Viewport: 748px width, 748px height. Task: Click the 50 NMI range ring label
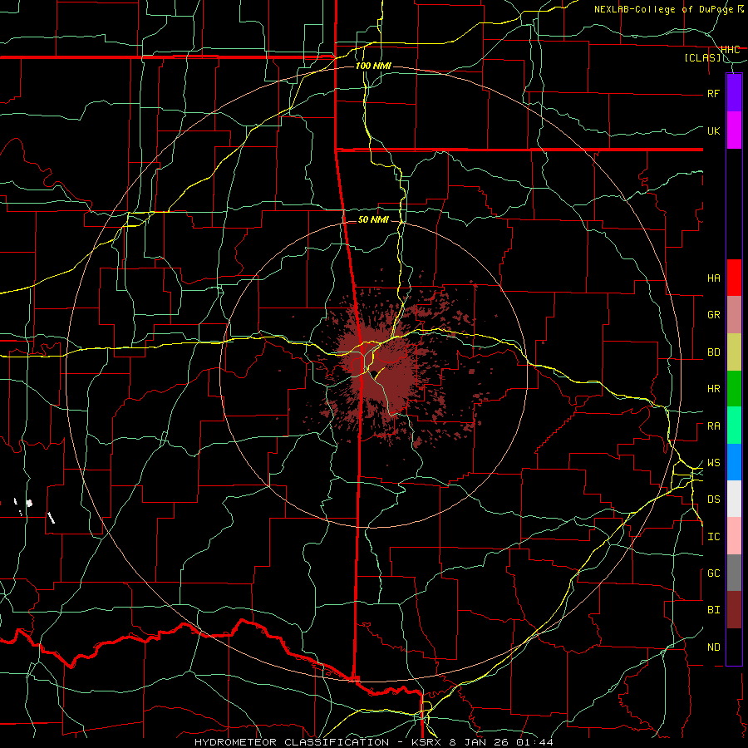(373, 219)
